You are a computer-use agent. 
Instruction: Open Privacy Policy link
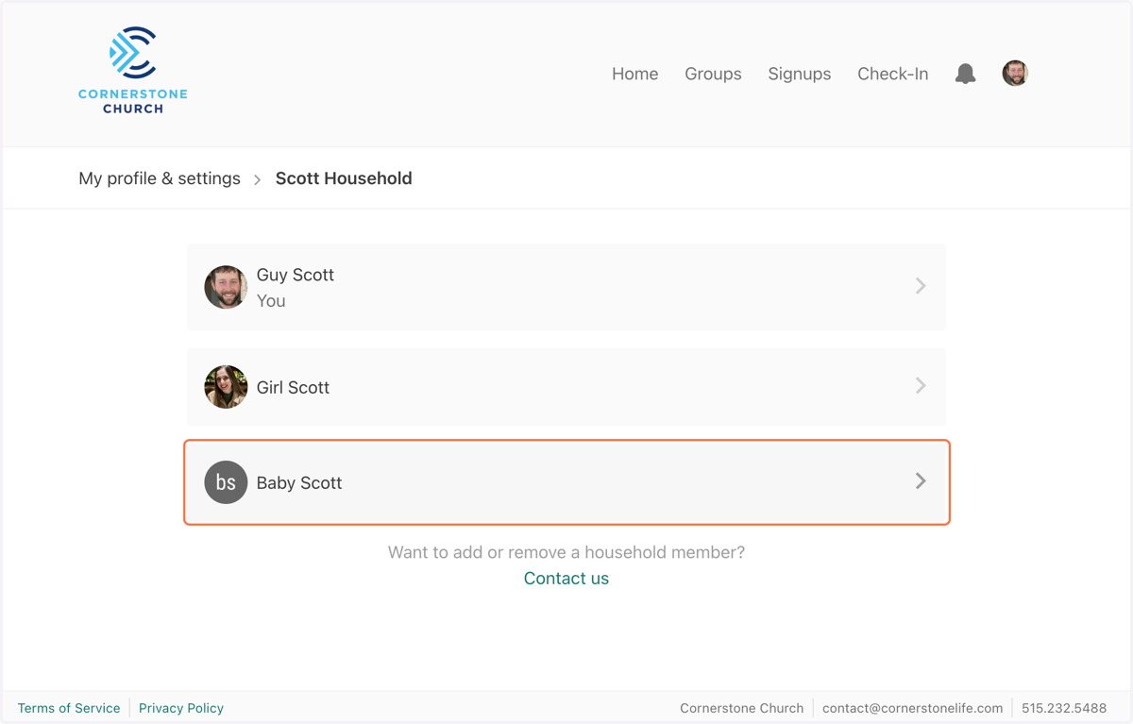pos(181,708)
